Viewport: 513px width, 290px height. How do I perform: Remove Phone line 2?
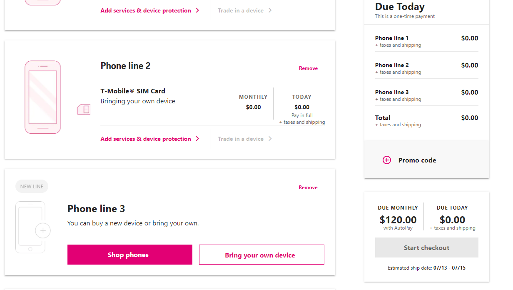click(308, 68)
